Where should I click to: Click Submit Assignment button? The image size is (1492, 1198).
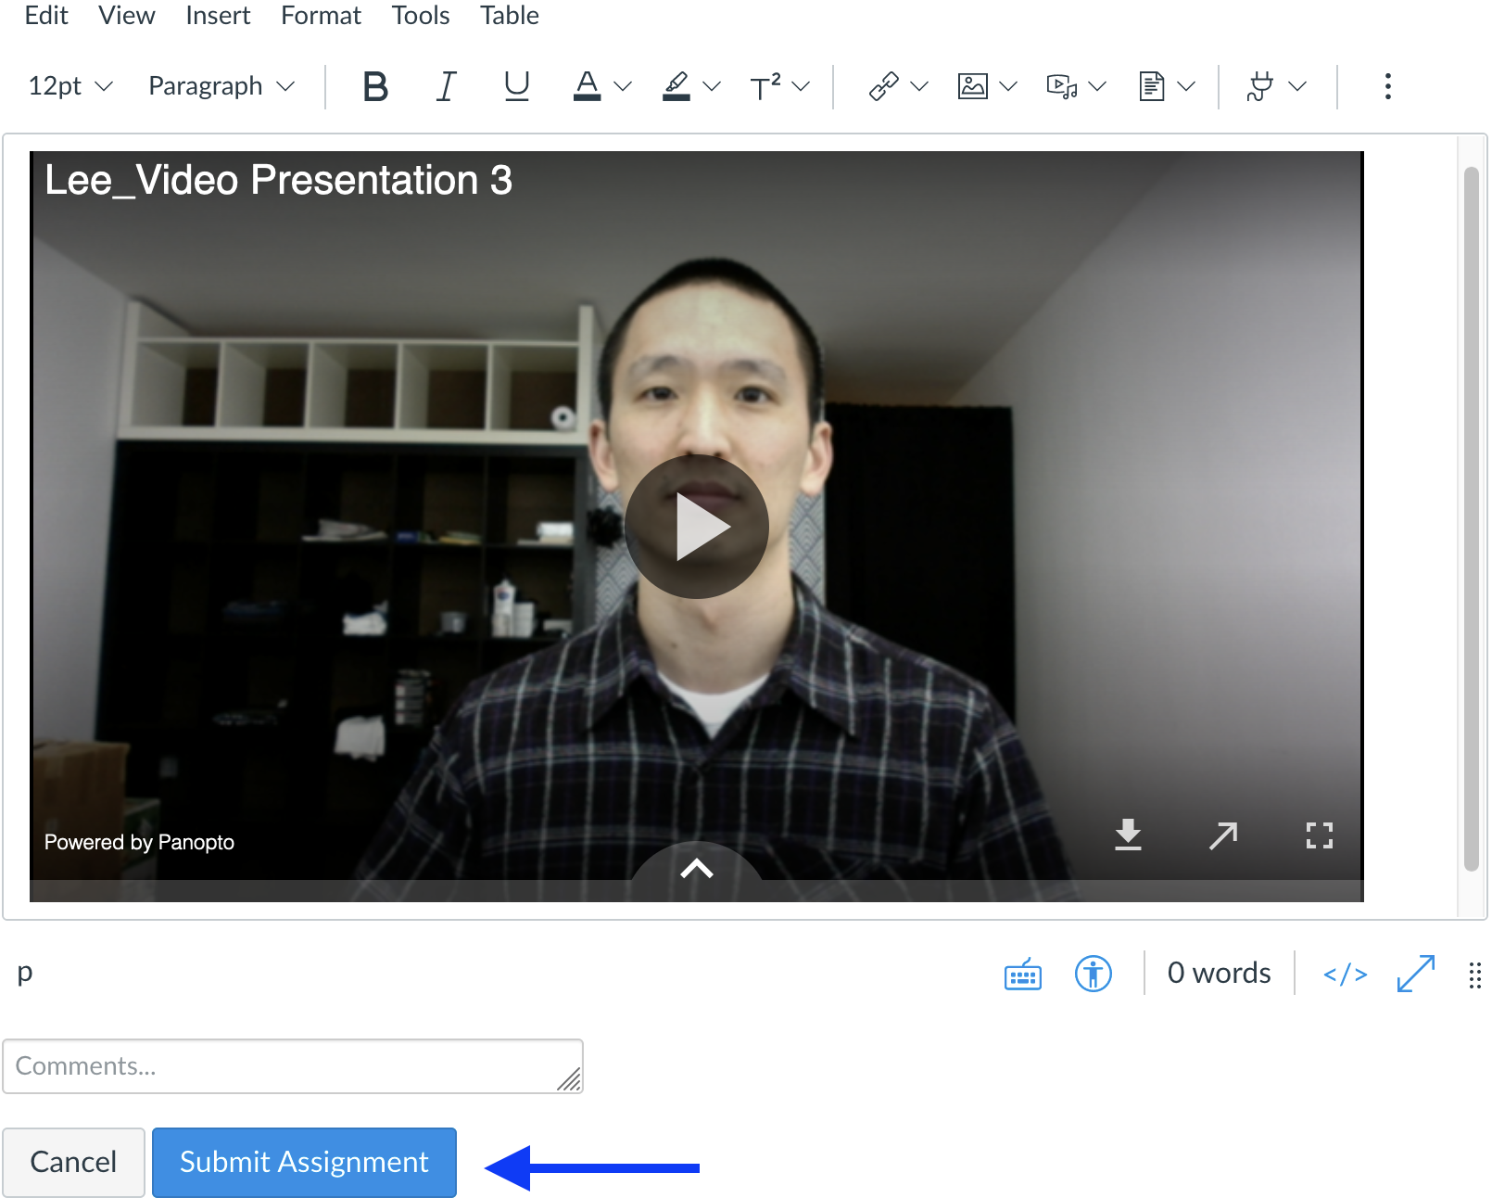(x=304, y=1162)
